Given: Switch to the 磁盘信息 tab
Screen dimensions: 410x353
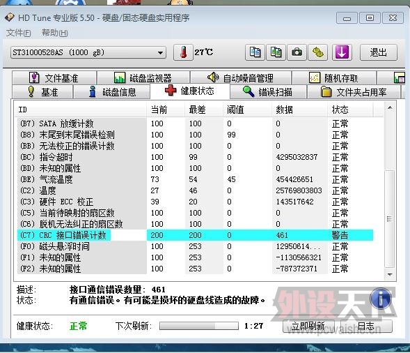Looking at the screenshot, I should click(x=112, y=91).
